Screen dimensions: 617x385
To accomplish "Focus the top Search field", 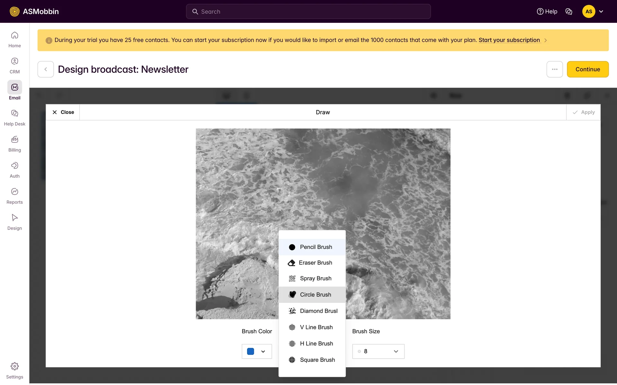I will coord(308,12).
